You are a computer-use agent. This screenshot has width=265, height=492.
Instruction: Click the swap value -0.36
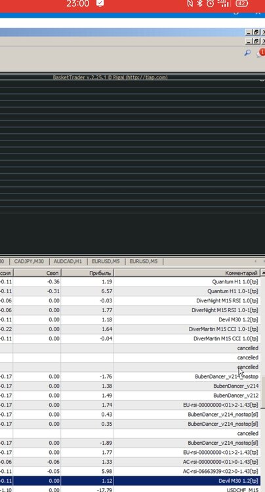click(52, 282)
